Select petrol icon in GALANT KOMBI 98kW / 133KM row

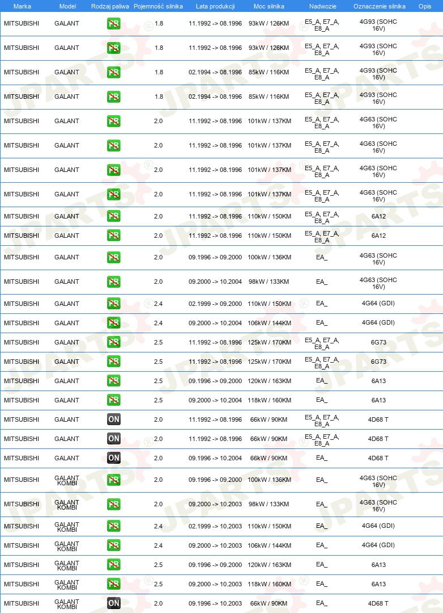113,504
